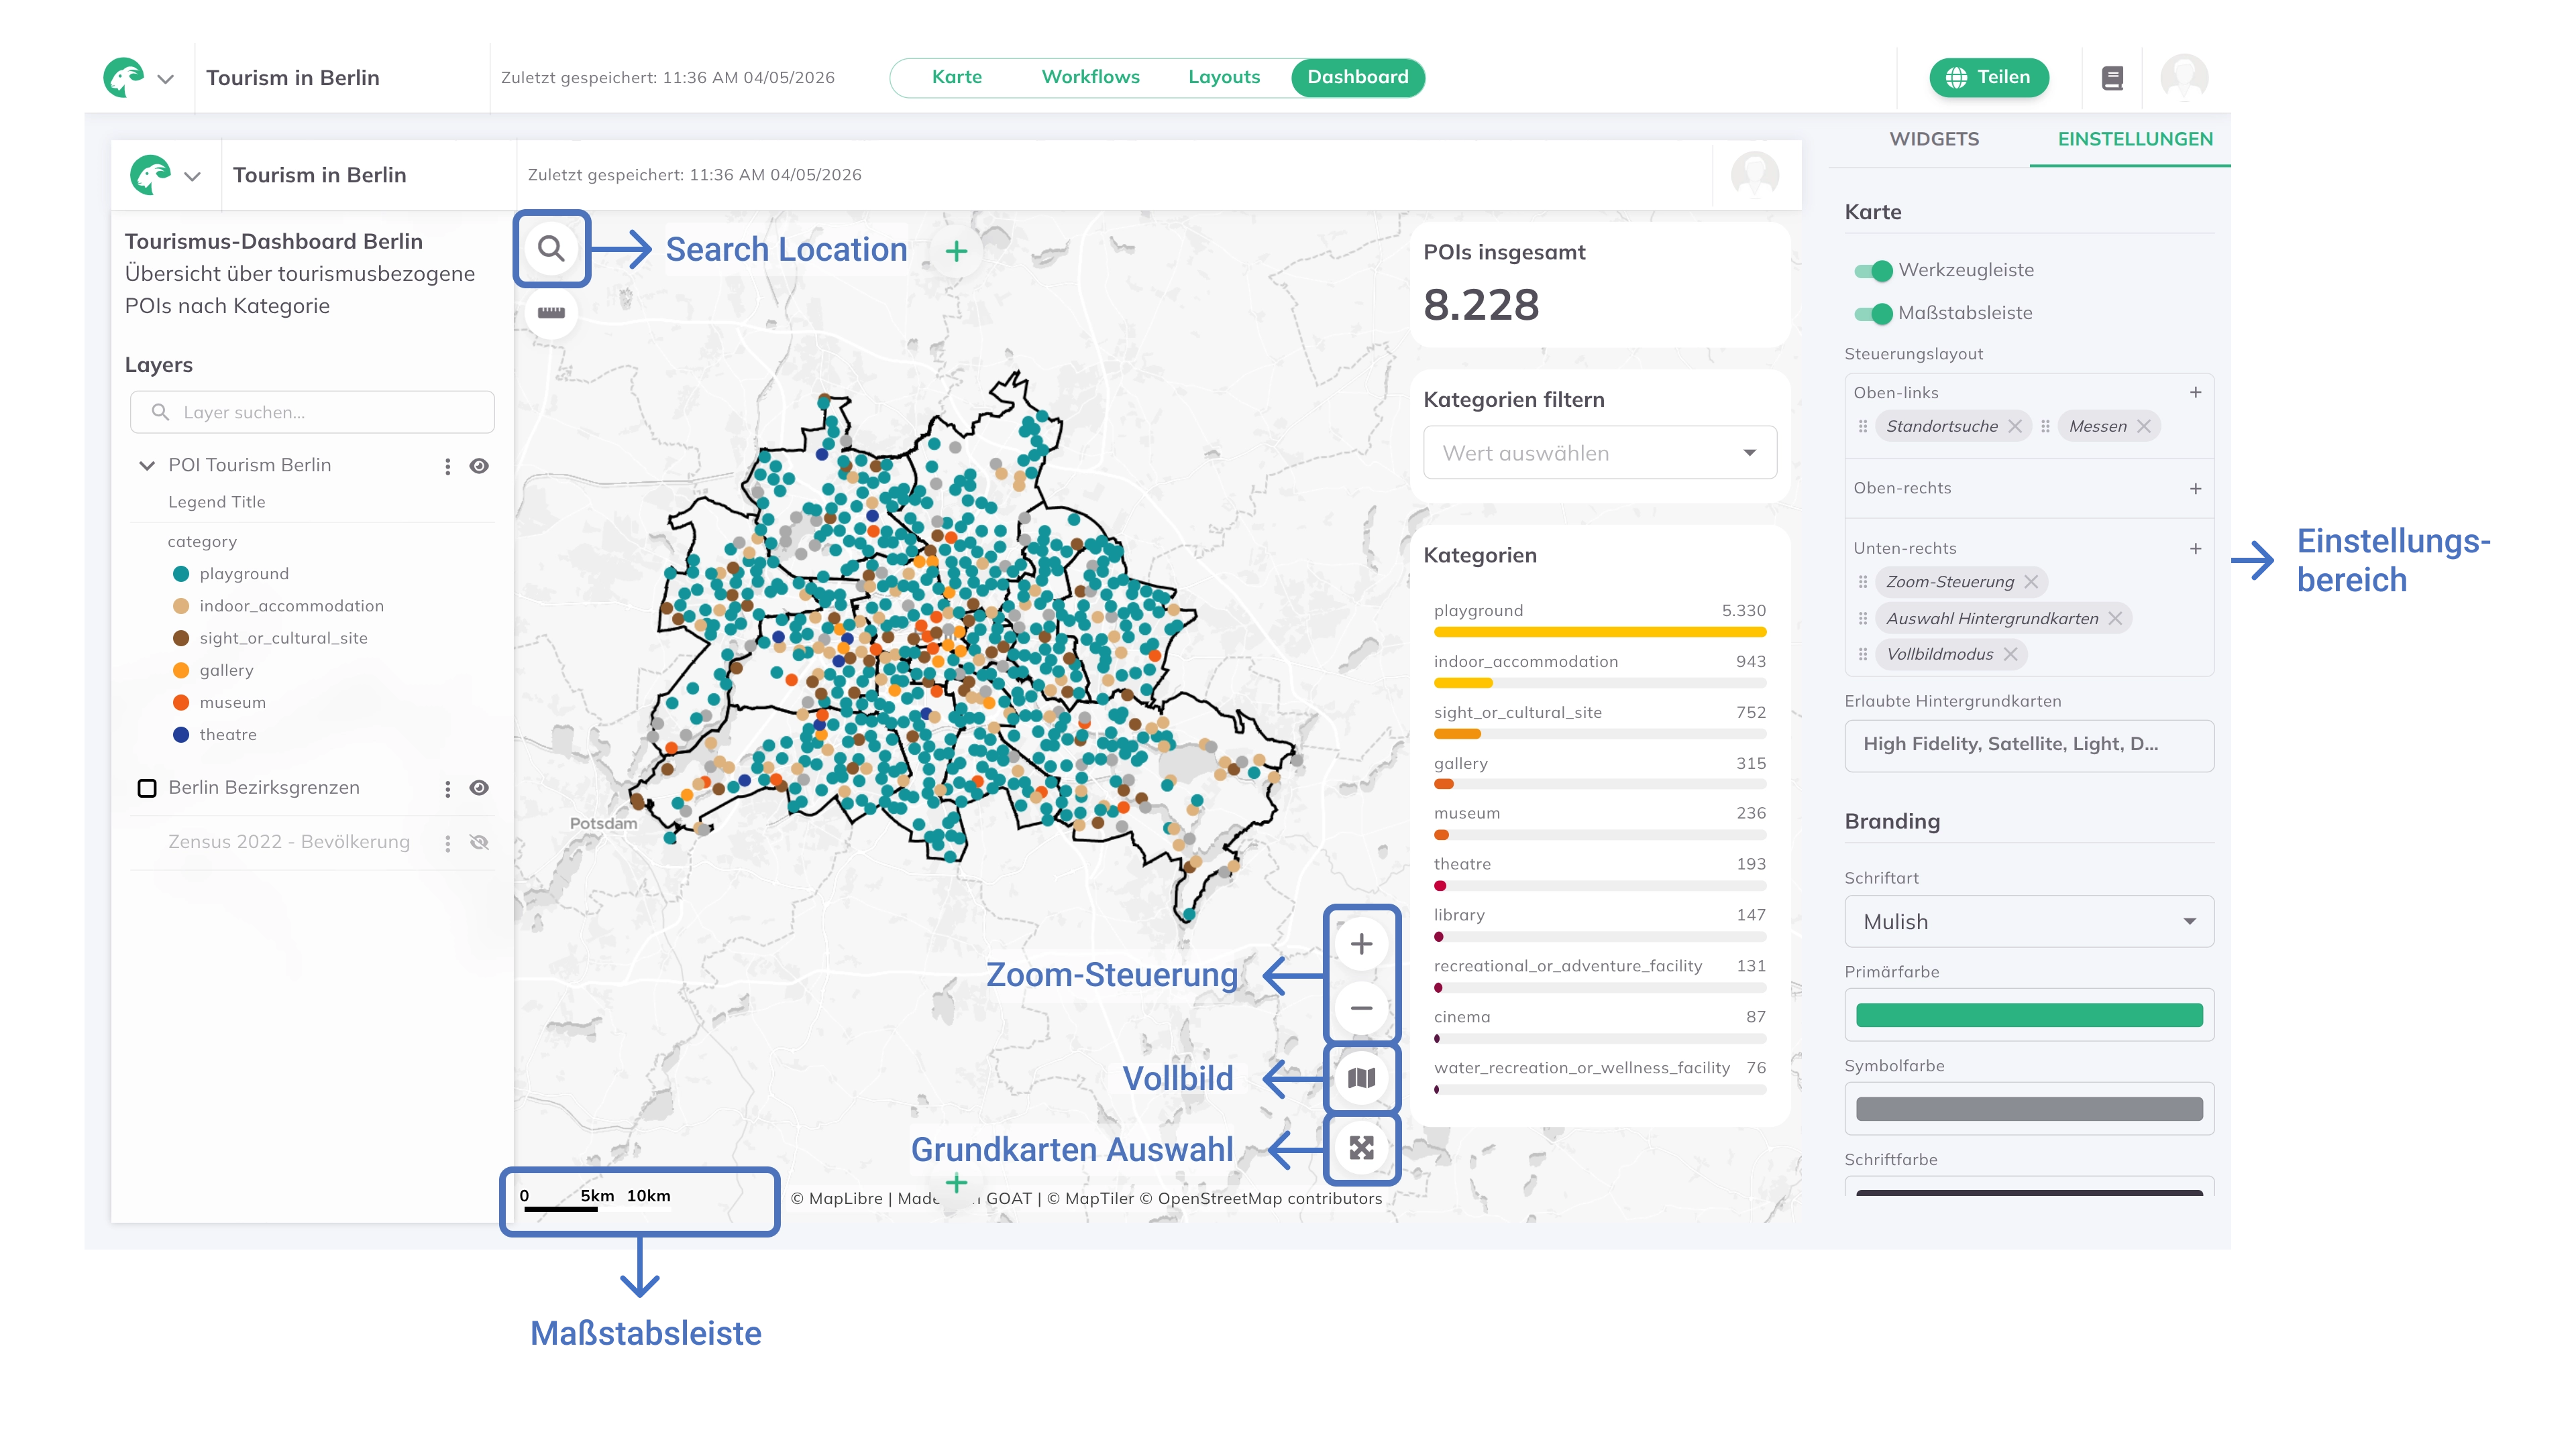Remove the Messen chip
This screenshot has width=2576, height=1448.
(x=2144, y=427)
